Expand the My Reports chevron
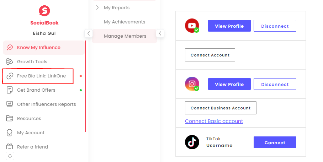323x162 pixels. pyautogui.click(x=97, y=7)
